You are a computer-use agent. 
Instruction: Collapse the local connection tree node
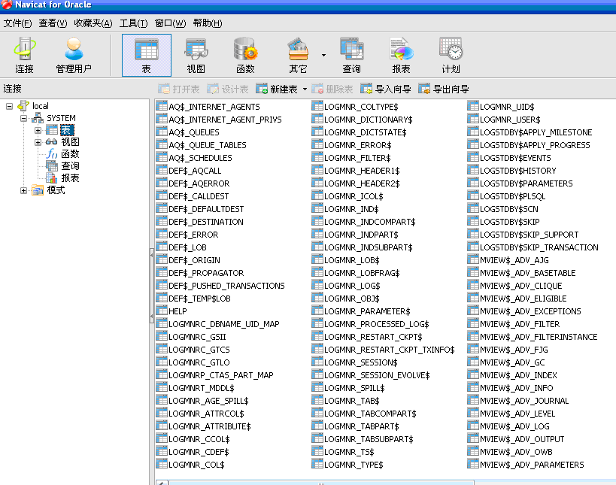tap(10, 106)
